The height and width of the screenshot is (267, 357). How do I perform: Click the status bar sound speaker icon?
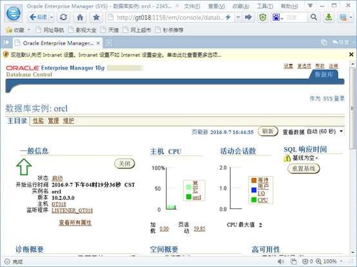pyautogui.click(x=281, y=261)
